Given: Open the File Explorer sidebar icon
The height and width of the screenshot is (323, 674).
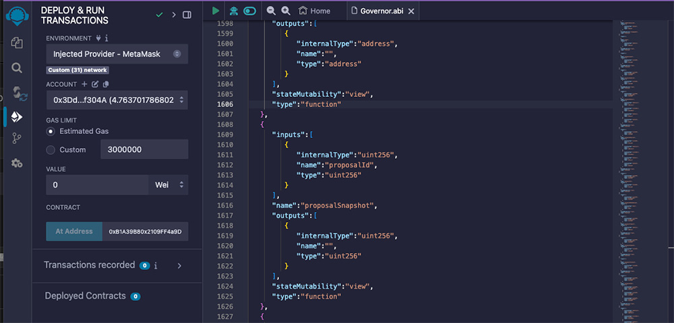Looking at the screenshot, I should (x=17, y=42).
